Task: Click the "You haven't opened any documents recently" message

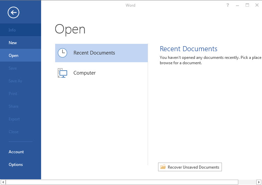Action: (x=211, y=60)
